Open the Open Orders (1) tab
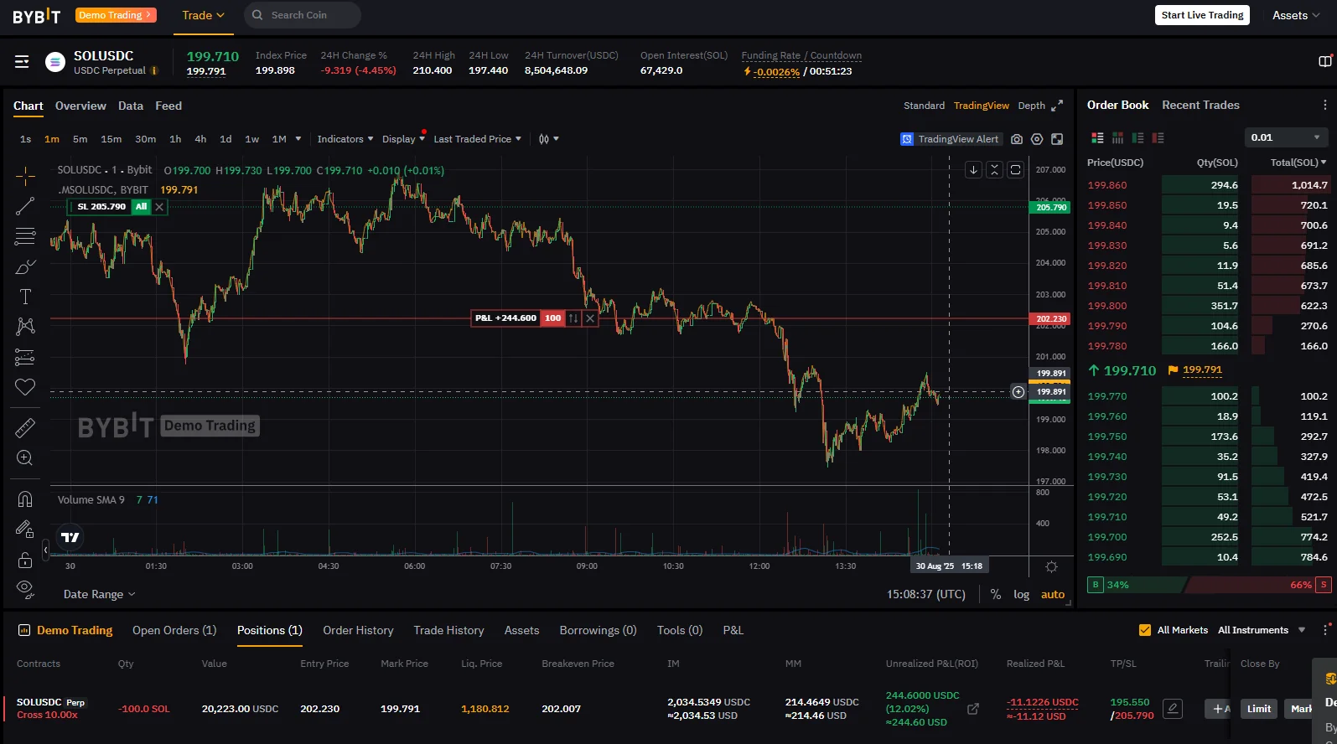Image resolution: width=1337 pixels, height=744 pixels. (x=174, y=630)
